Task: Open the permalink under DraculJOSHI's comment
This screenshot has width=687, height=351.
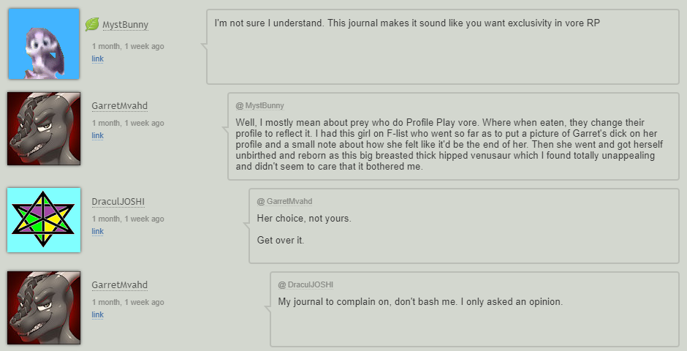Action: click(x=97, y=231)
